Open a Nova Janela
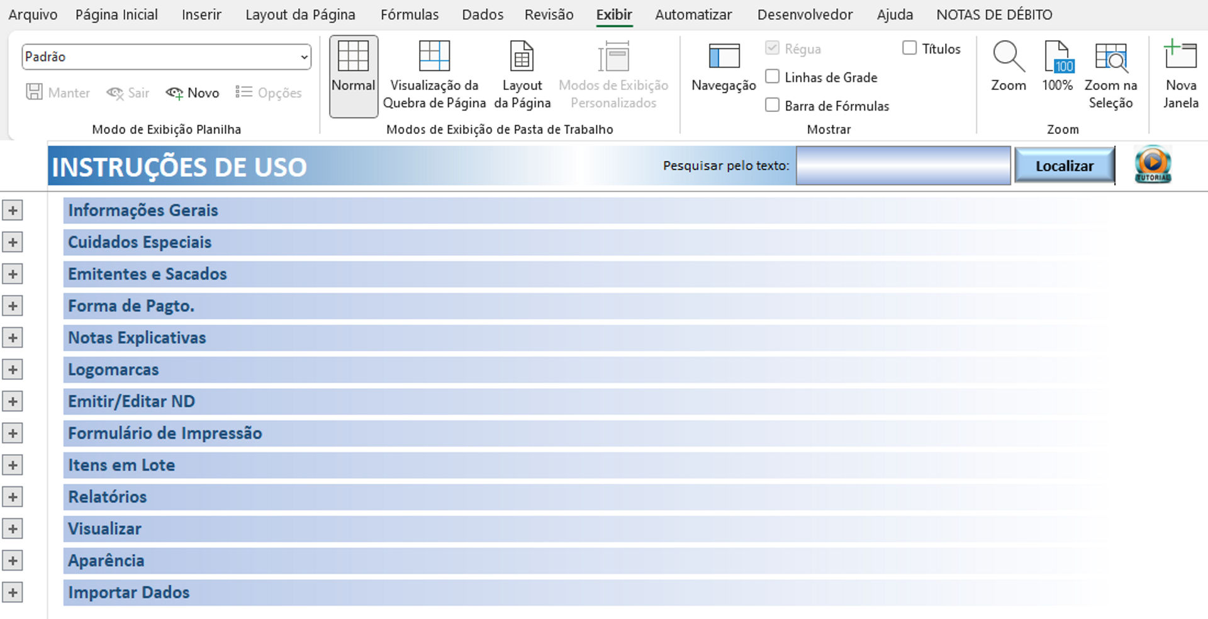 pos(1181,75)
